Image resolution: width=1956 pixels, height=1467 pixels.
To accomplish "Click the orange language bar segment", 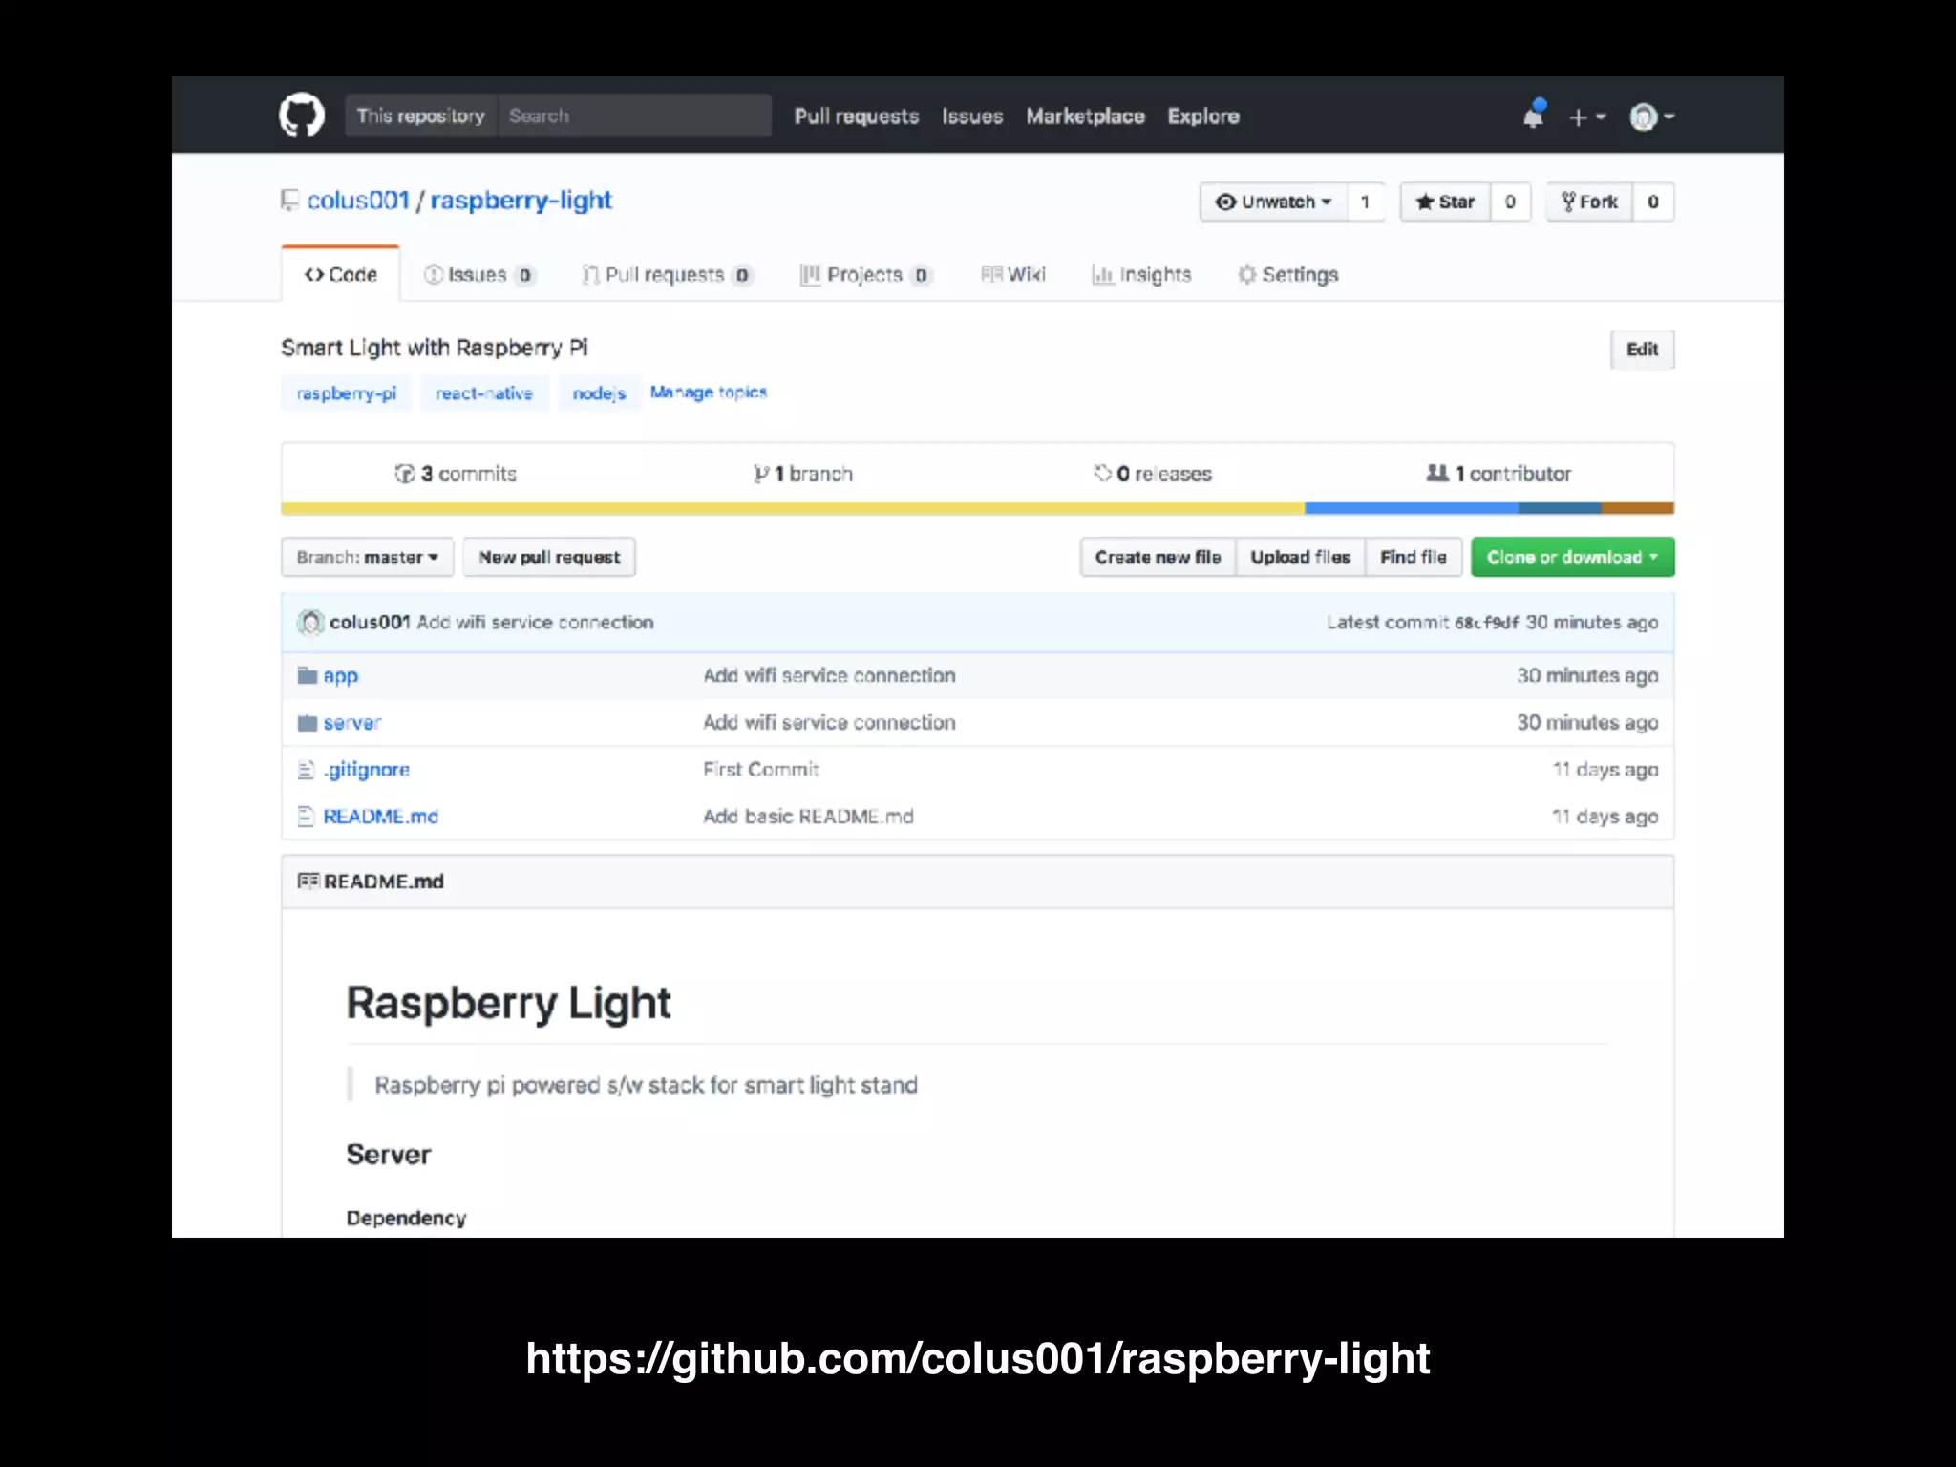I will pos(1638,508).
